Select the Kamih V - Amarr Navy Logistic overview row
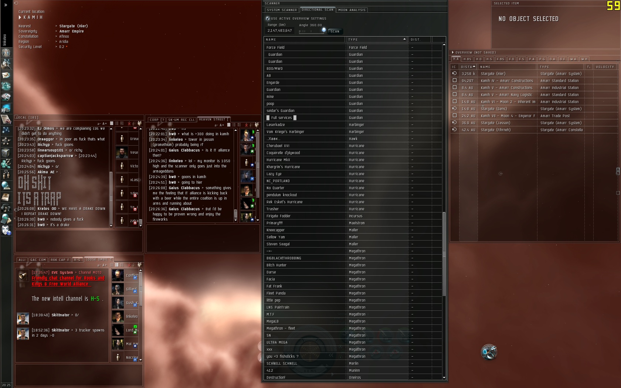This screenshot has width=621, height=388. click(x=534, y=95)
